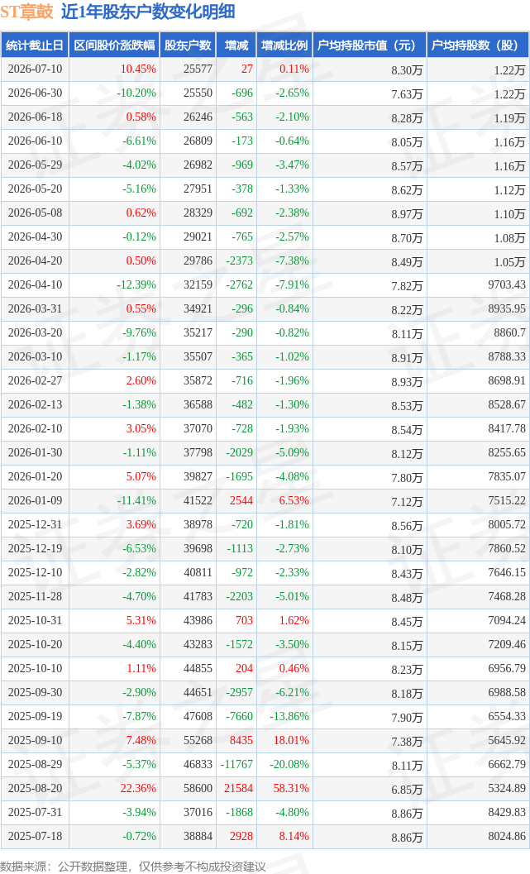Image resolution: width=530 pixels, height=874 pixels.
Task: Click the 10.45% price change value
Action: tap(138, 69)
